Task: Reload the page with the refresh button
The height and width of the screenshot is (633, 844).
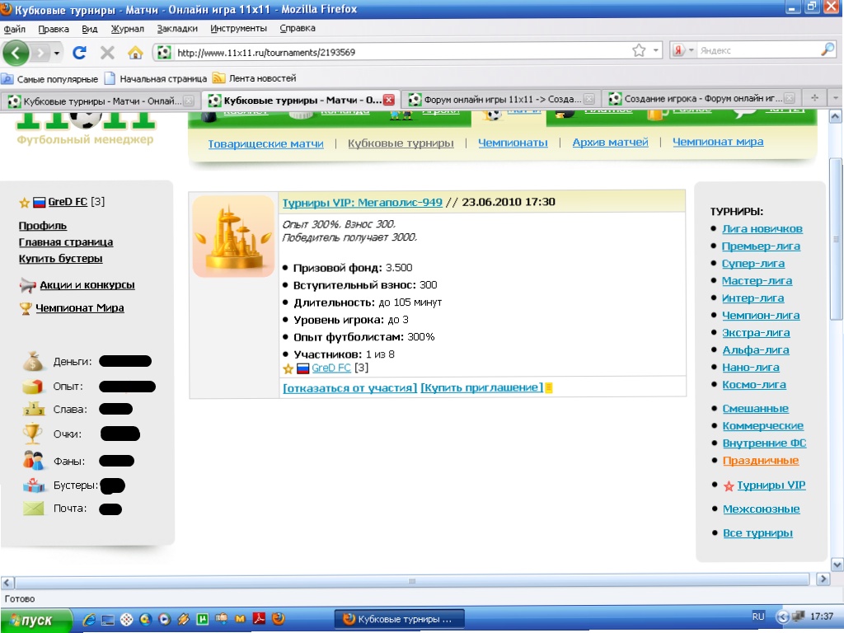Action: (x=80, y=52)
